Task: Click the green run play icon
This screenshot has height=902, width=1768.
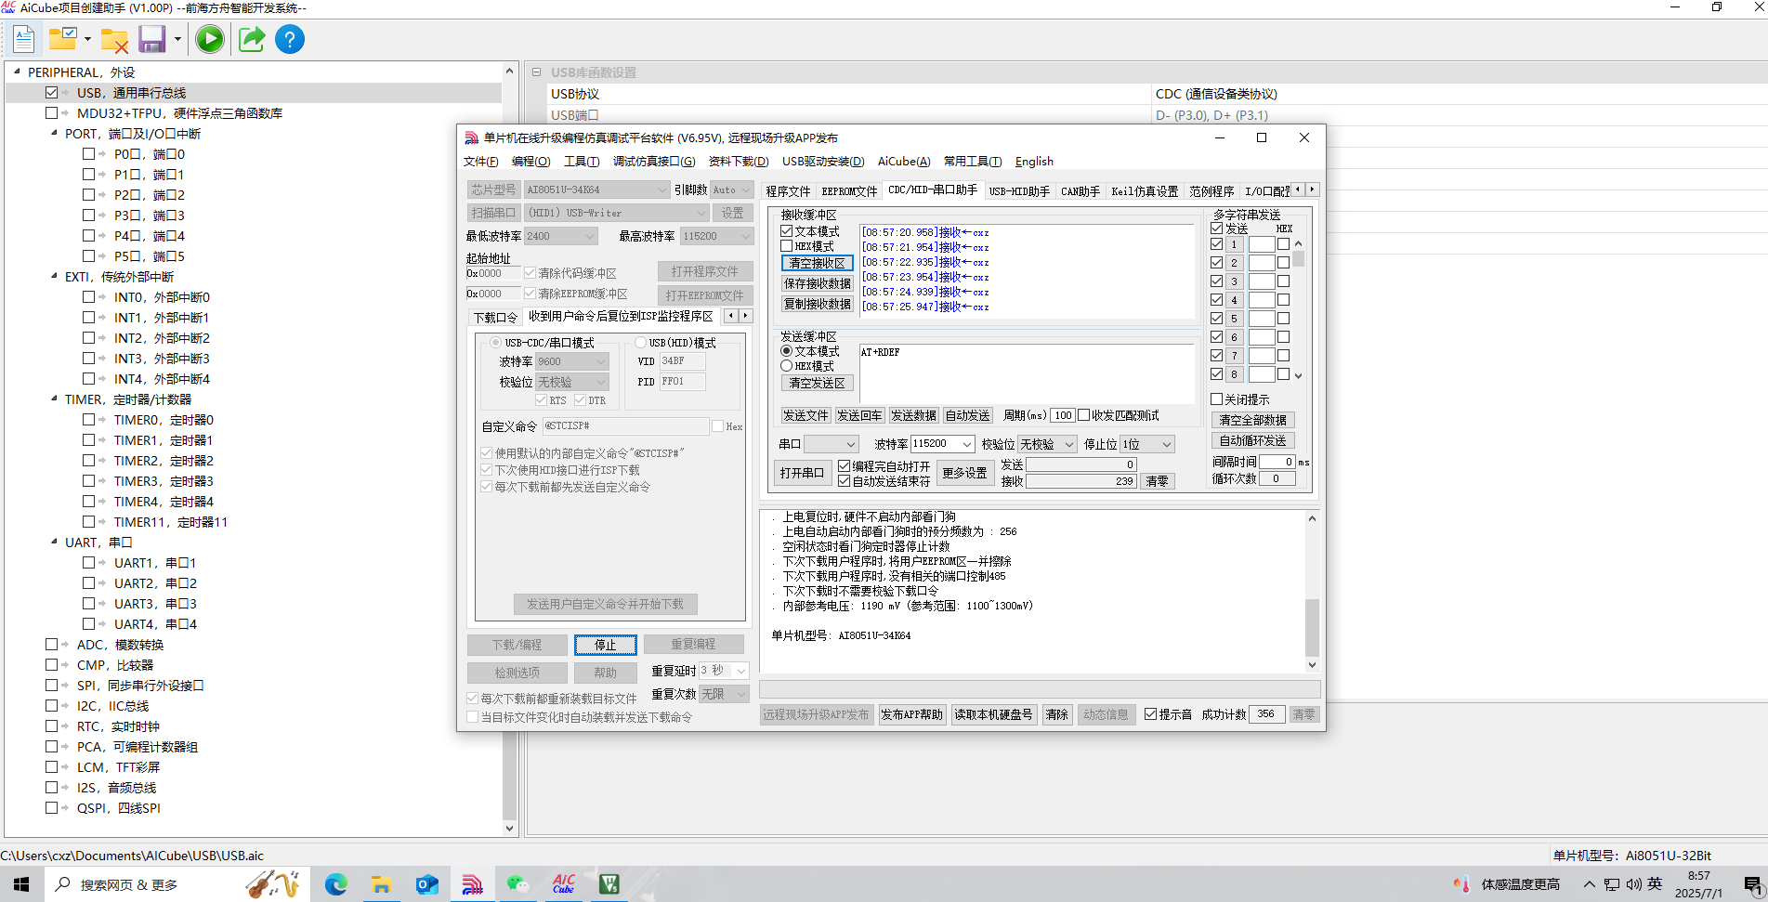Action: coord(210,39)
